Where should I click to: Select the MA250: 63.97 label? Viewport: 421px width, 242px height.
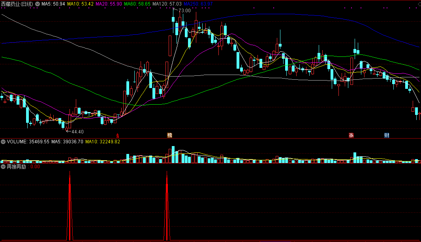click(x=198, y=4)
